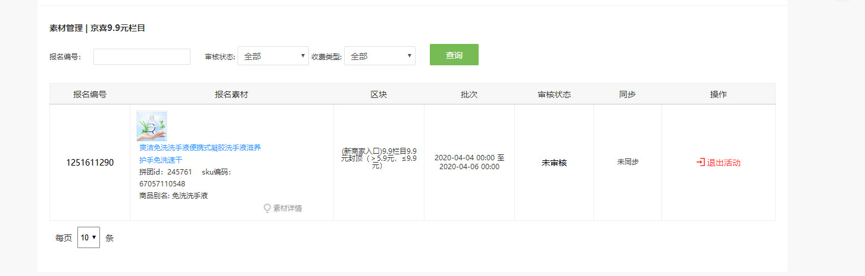Screen dimensions: 865x276
Task: Open the hand sanitizer product thumbnail
Action: 152,126
